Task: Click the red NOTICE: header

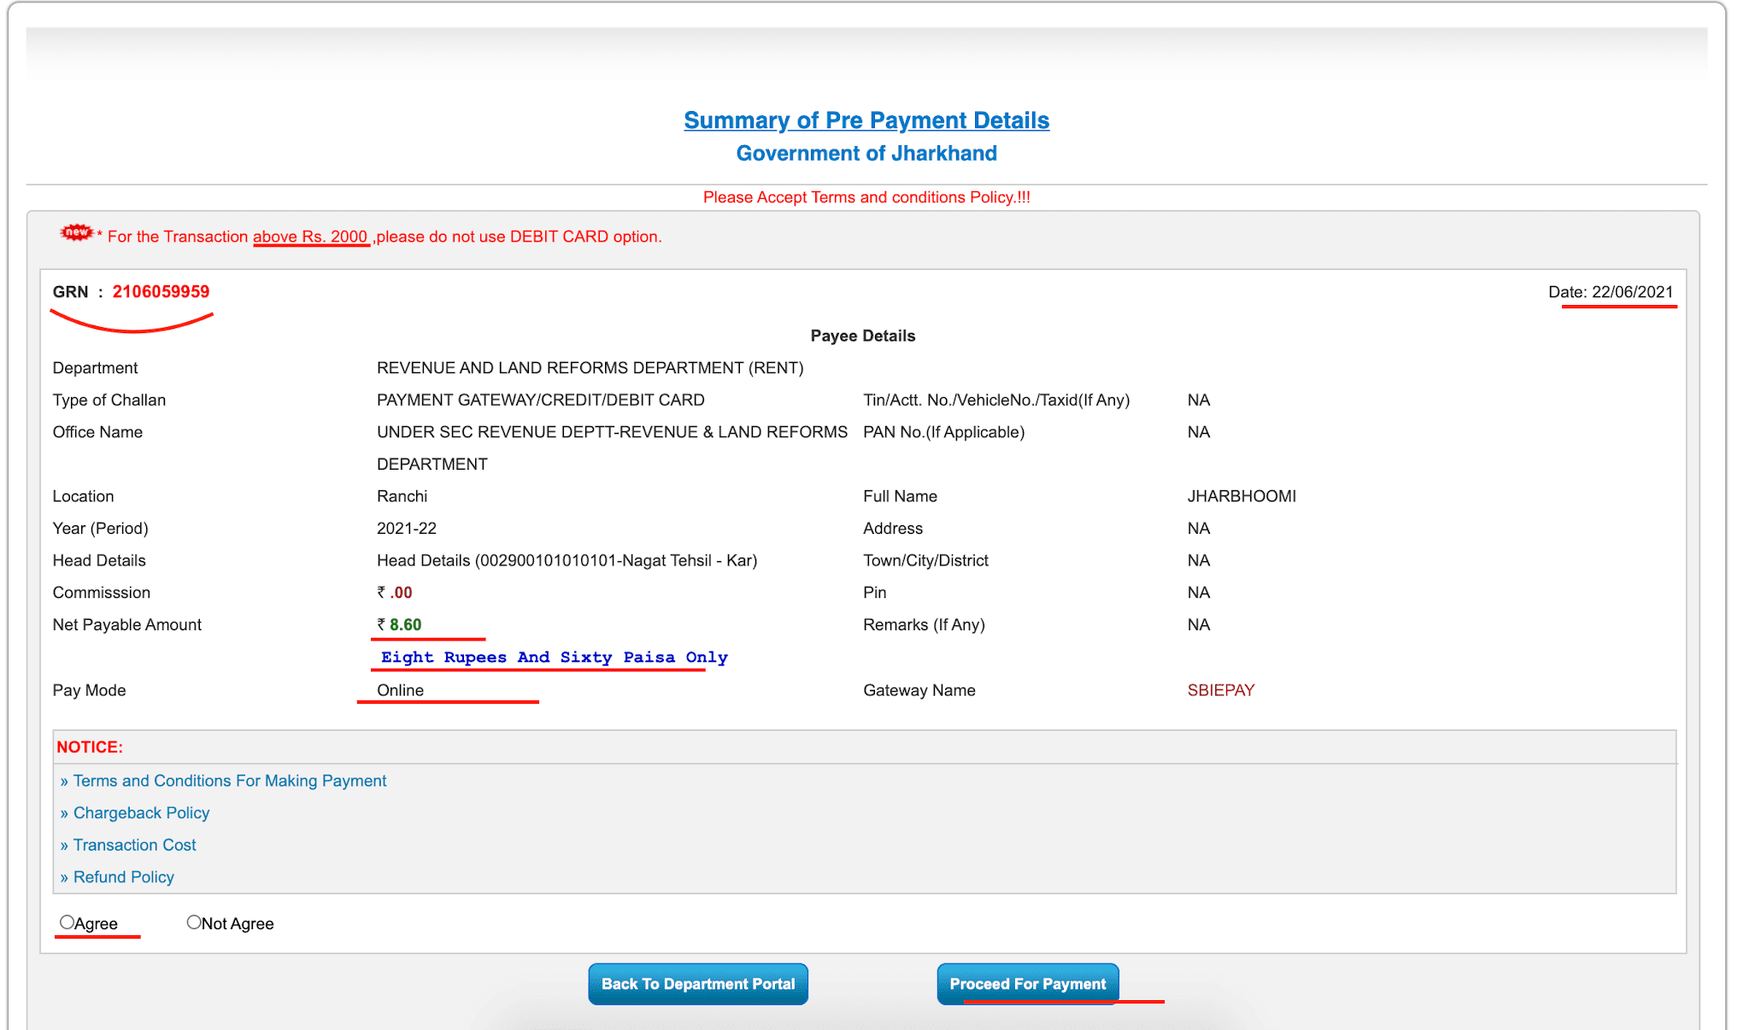Action: 90,747
